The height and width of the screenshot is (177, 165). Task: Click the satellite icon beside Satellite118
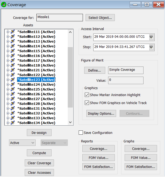tap(13, 65)
